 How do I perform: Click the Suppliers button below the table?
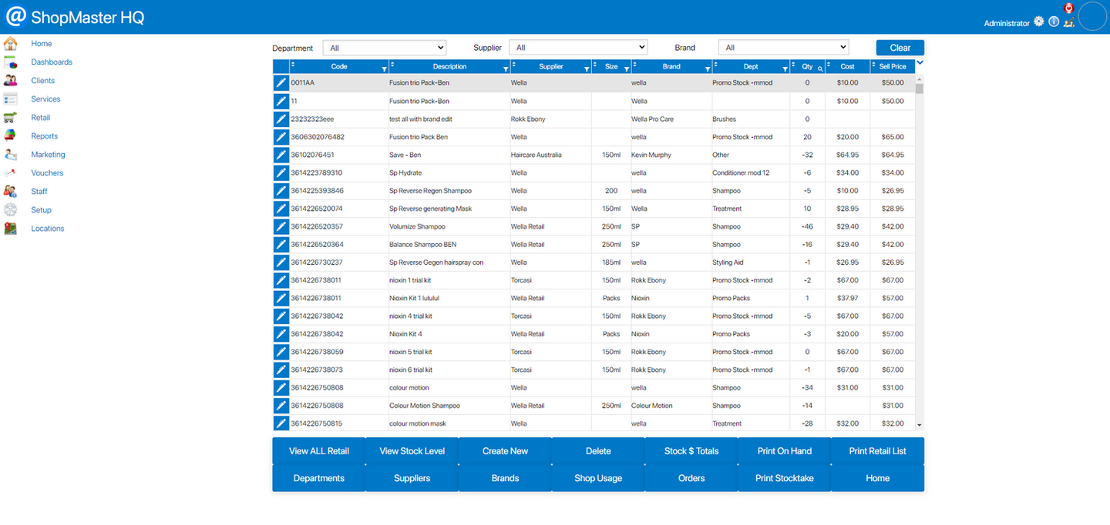[x=412, y=478]
